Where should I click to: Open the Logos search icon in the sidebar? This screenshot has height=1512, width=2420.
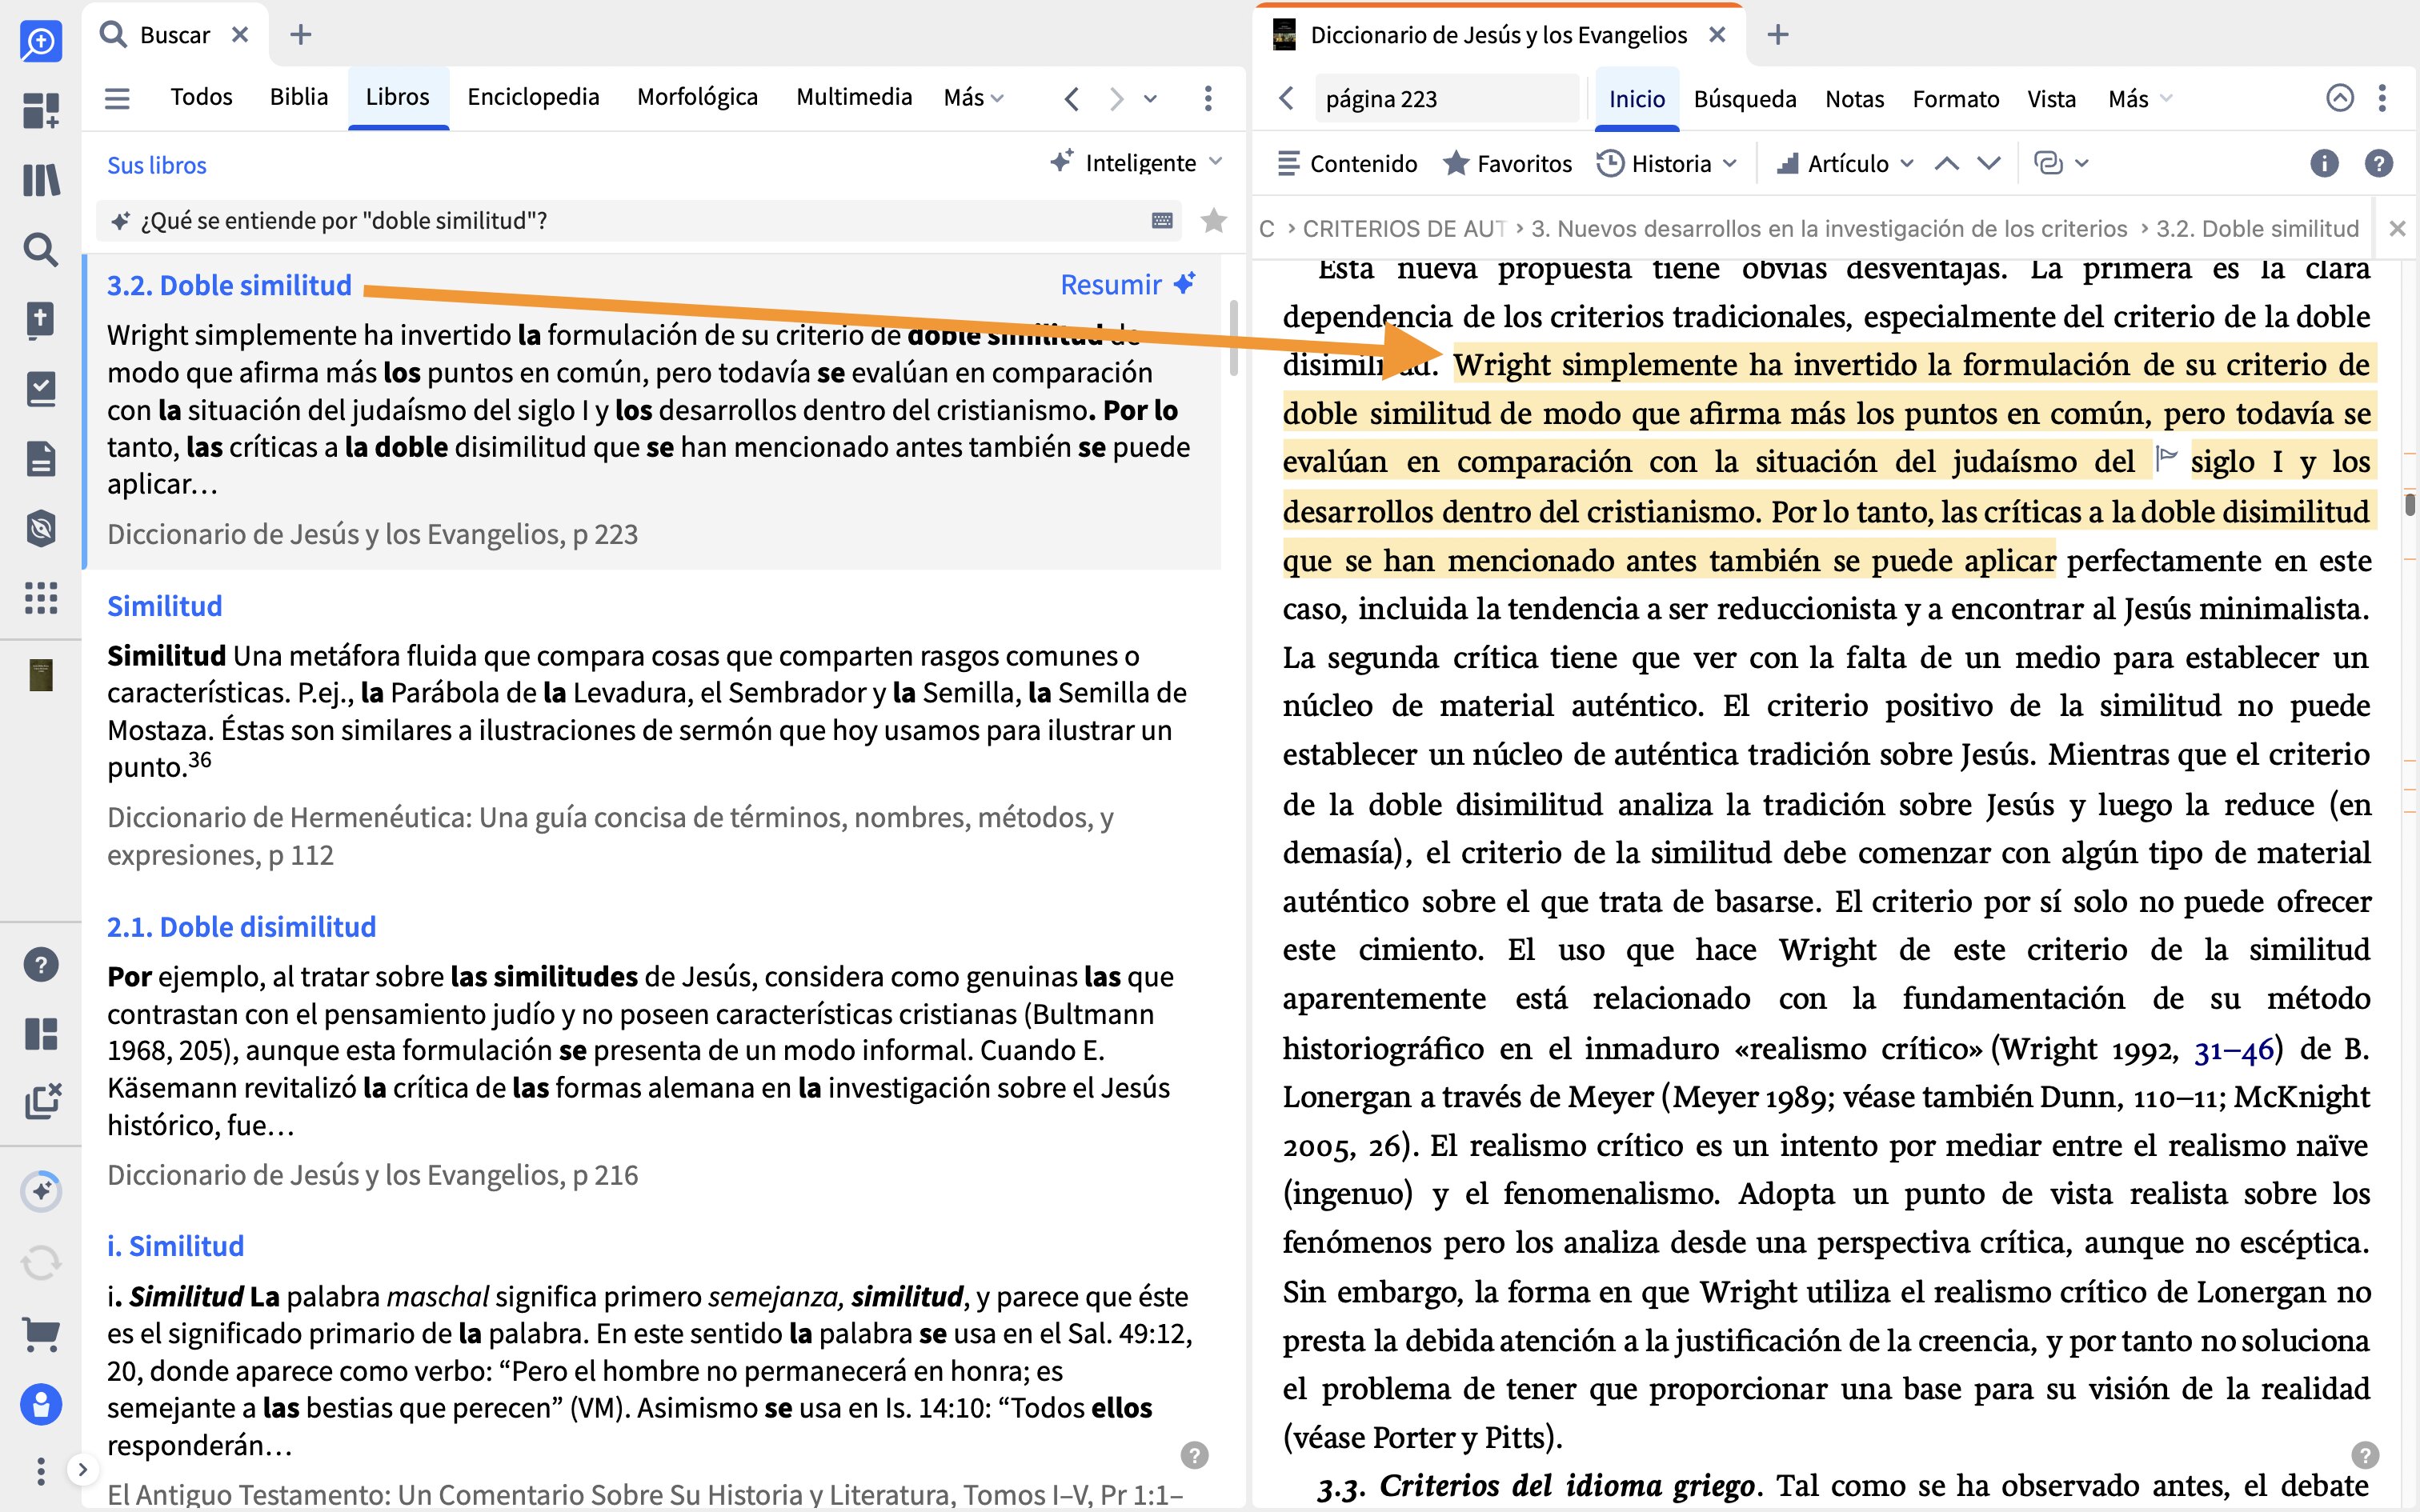(x=41, y=41)
